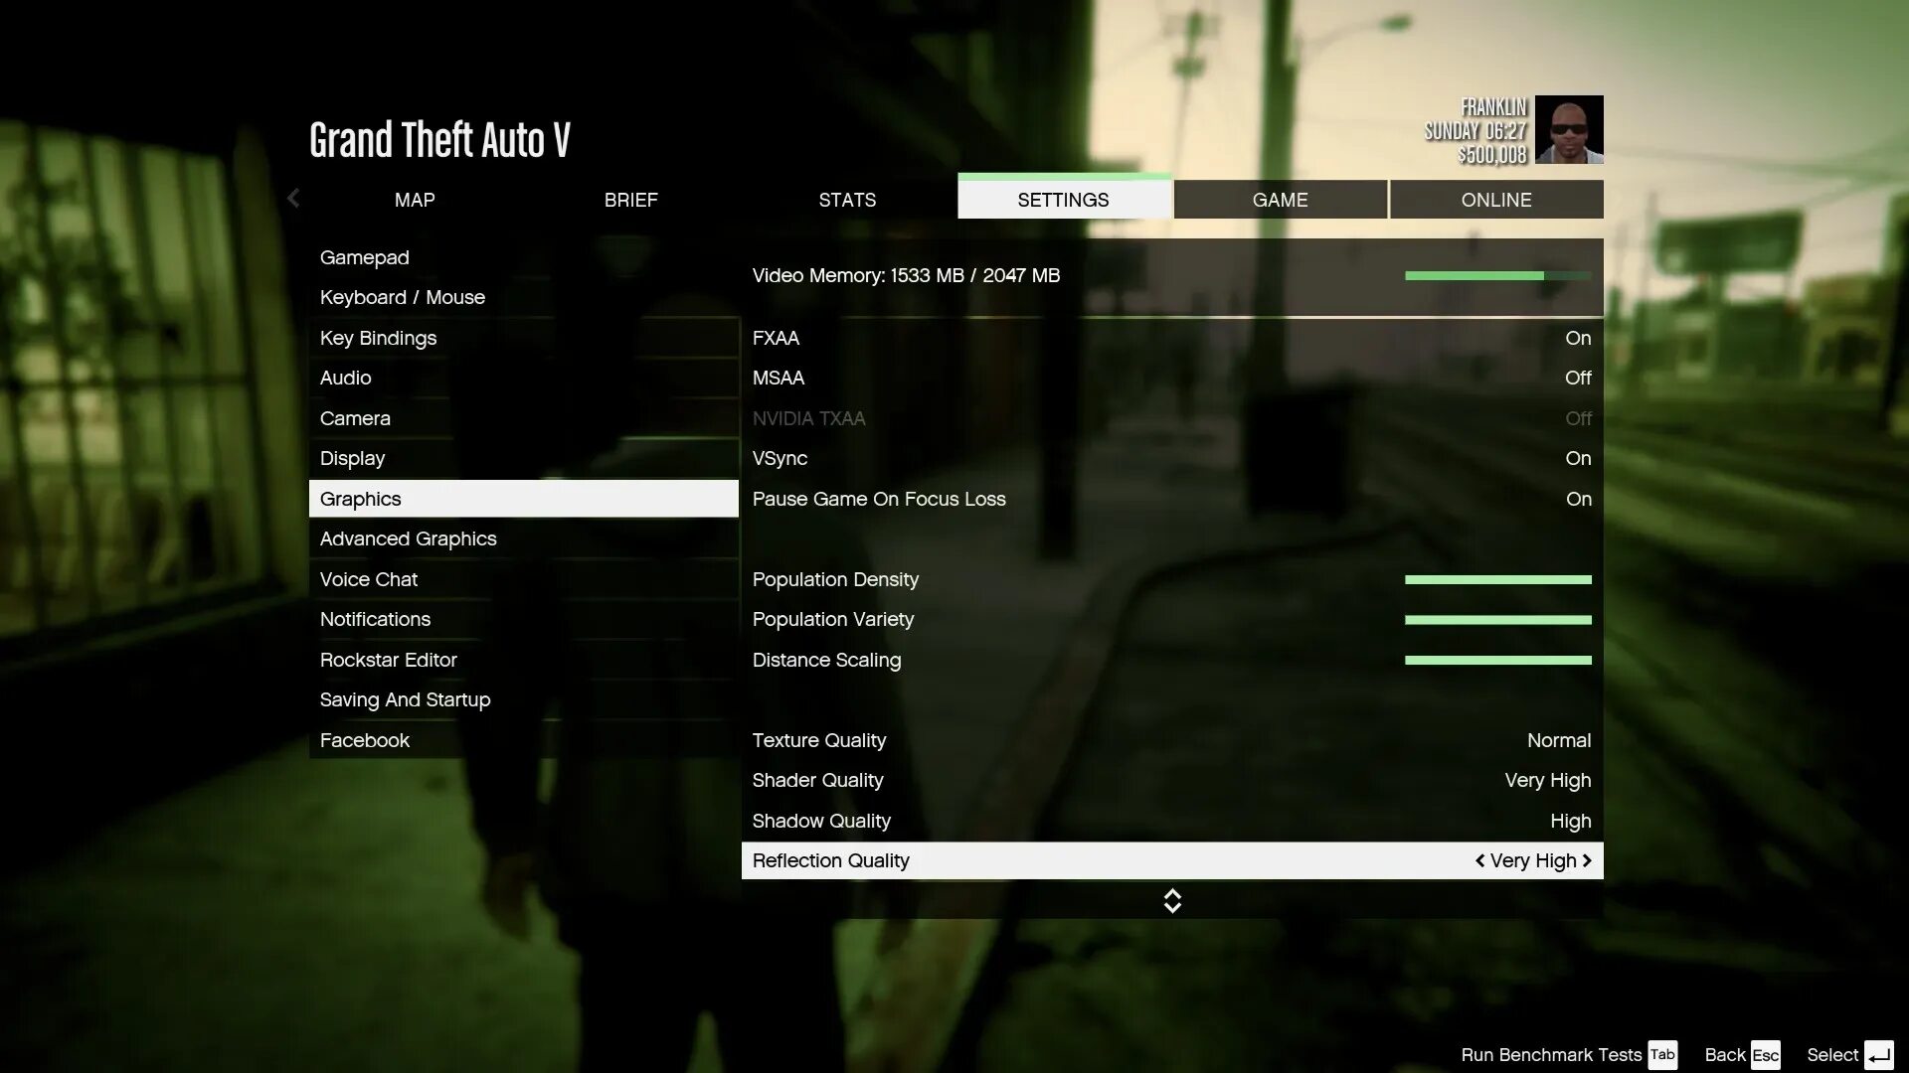
Task: Open Advanced Graphics settings menu
Action: click(408, 538)
